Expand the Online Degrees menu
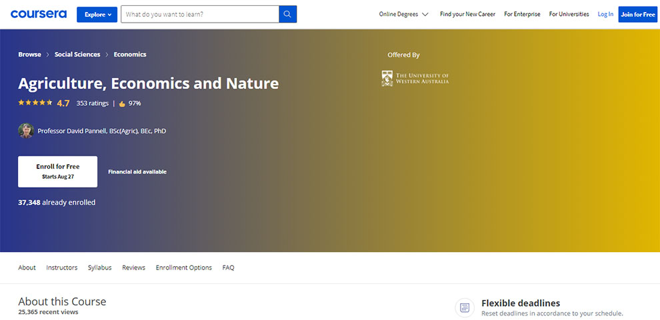This screenshot has width=660, height=320. click(403, 14)
